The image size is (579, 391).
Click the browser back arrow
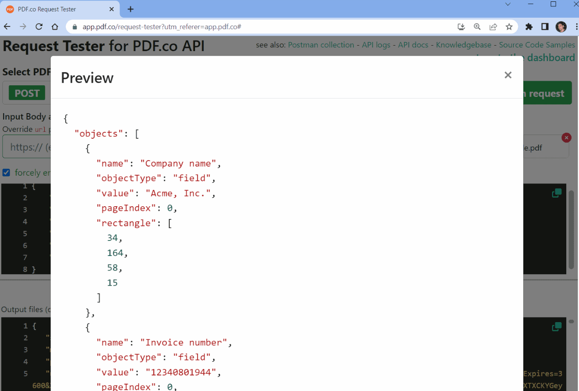pyautogui.click(x=7, y=27)
